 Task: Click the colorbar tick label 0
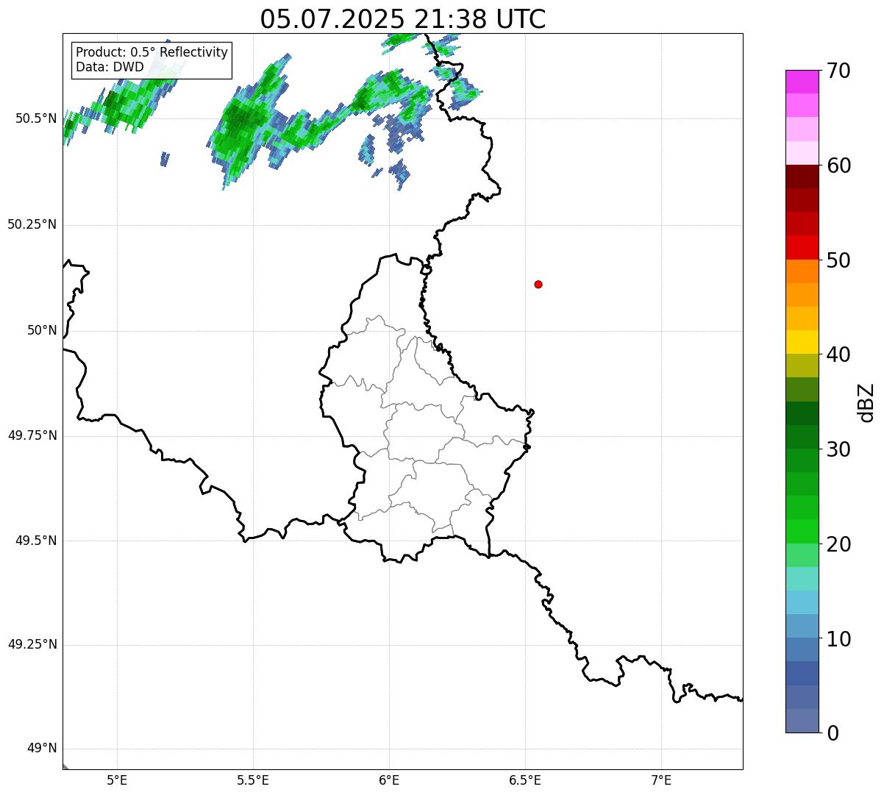click(833, 733)
